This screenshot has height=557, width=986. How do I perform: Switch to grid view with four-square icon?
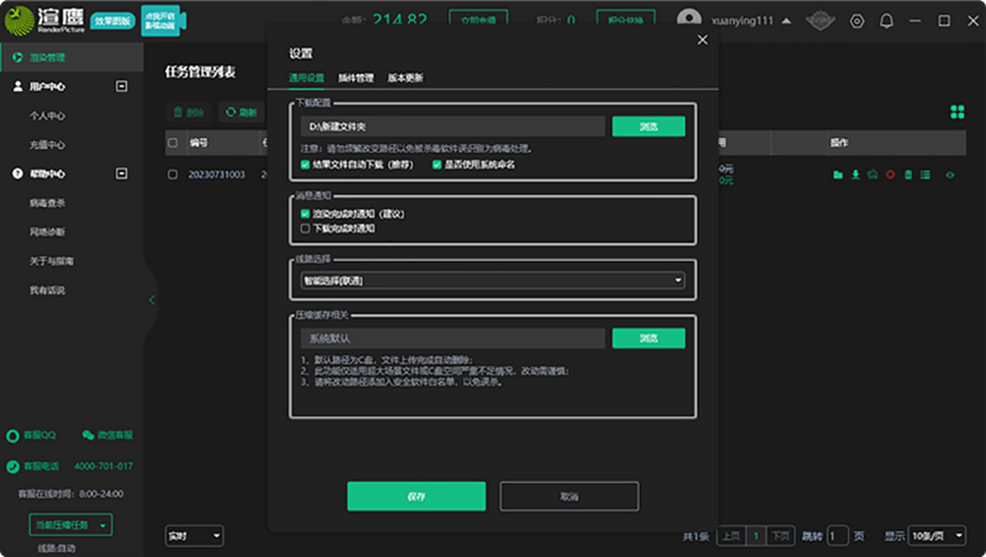(956, 112)
